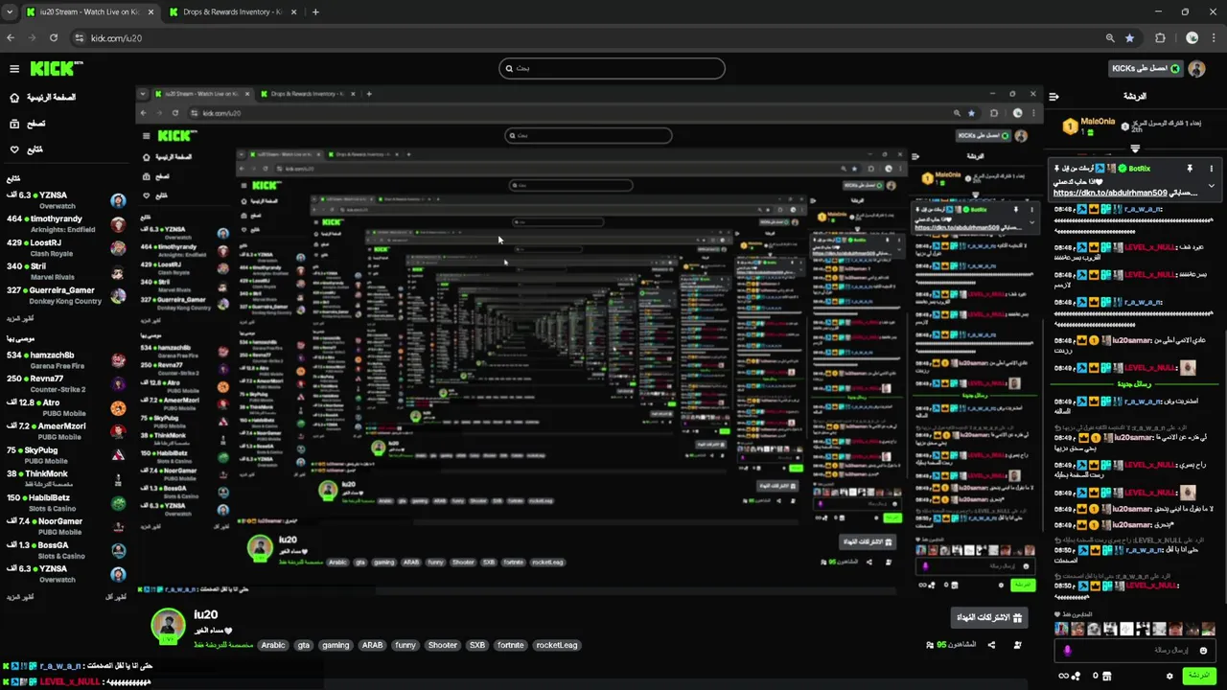Expand the gift leaderboard arrow
Viewport: 1227px width, 690px height.
coord(1135,149)
